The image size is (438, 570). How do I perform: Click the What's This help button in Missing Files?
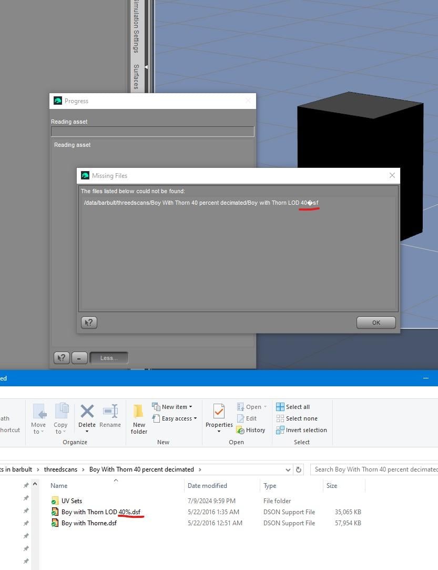click(x=89, y=323)
